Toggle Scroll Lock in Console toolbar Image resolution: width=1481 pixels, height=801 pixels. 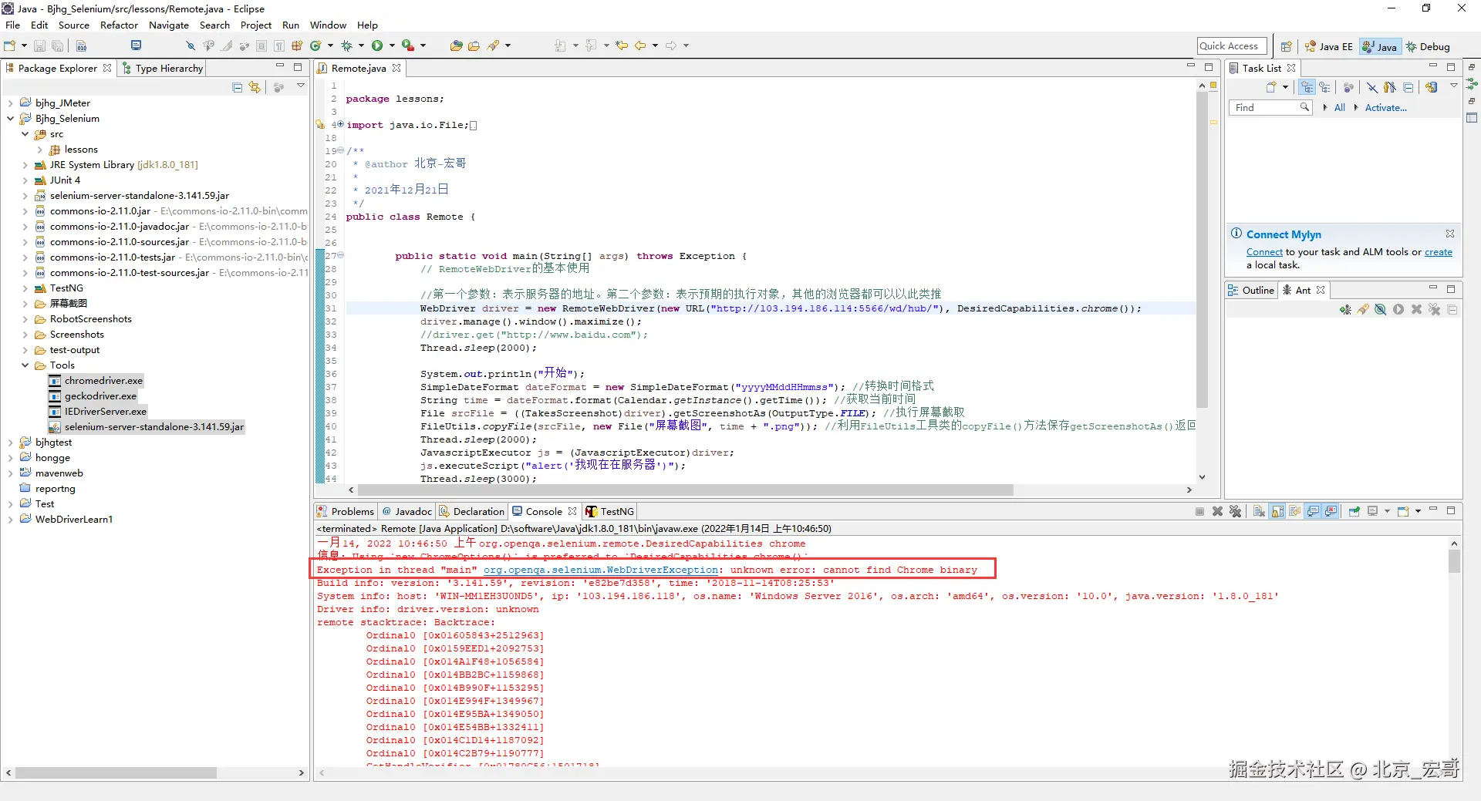coord(1277,511)
